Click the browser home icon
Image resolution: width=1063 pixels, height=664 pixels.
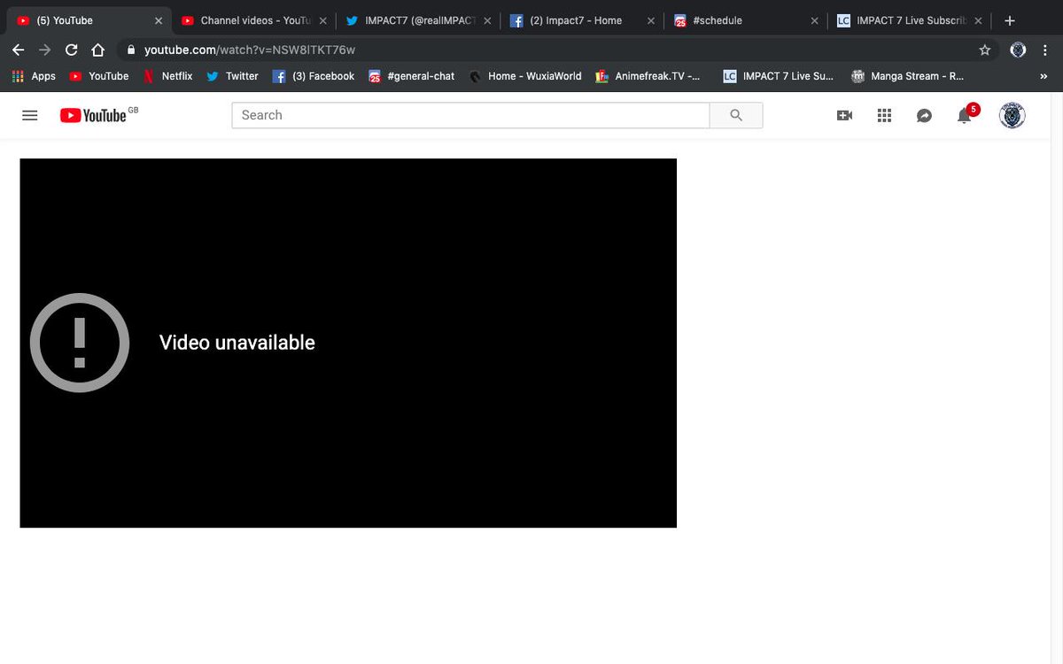tap(98, 50)
